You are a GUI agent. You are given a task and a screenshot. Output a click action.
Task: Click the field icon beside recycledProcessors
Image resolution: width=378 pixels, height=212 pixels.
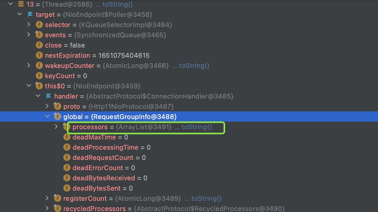pos(57,208)
